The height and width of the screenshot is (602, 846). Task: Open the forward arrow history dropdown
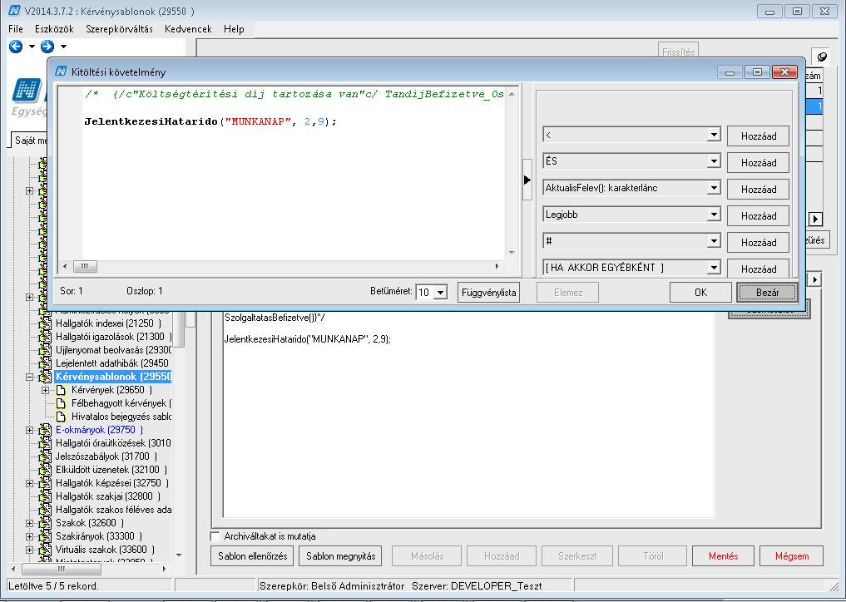click(x=64, y=47)
